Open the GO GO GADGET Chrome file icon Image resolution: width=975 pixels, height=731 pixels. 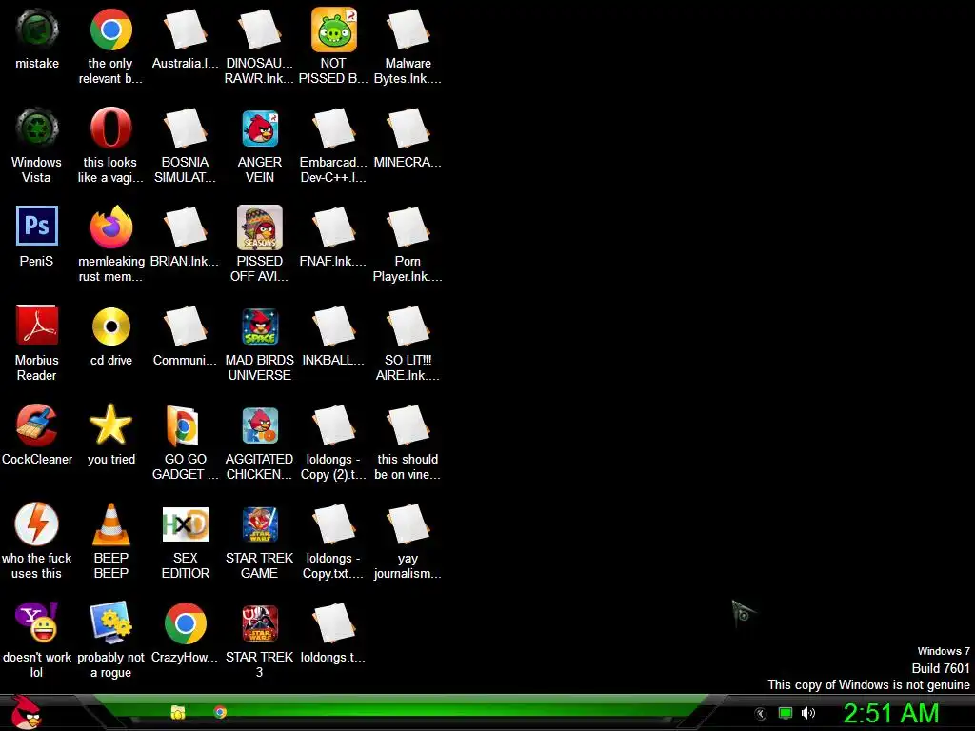[183, 425]
